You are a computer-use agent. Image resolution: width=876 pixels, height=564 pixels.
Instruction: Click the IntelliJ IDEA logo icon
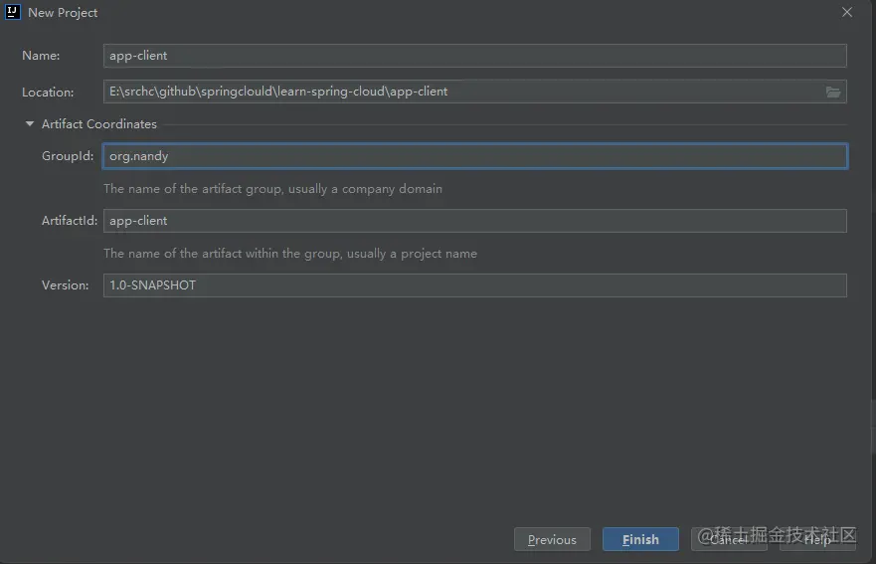click(x=12, y=12)
